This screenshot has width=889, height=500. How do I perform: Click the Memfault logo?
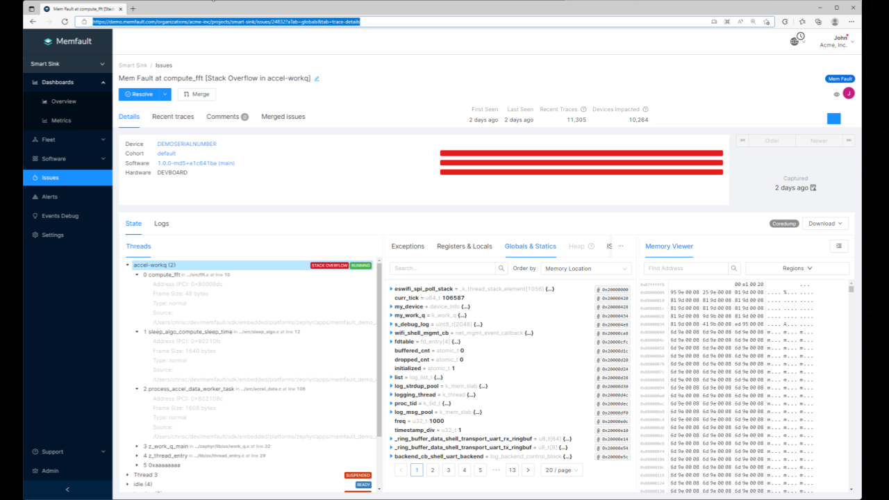(67, 41)
